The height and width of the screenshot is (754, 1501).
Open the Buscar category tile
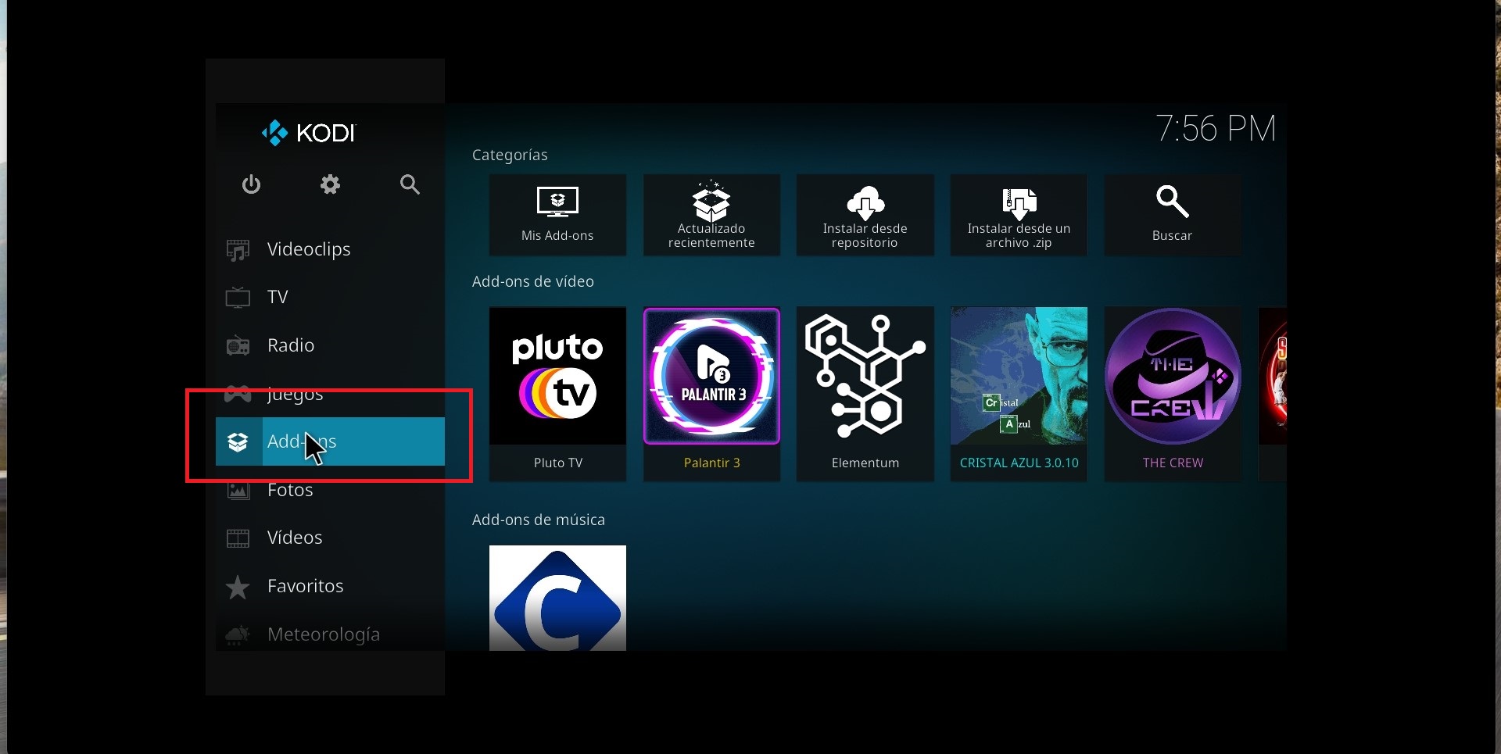coord(1172,215)
